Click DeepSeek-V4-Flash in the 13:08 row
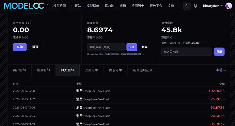This screenshot has height=126, width=235. (x=97, y=91)
